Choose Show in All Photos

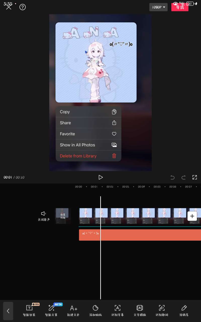(x=88, y=145)
